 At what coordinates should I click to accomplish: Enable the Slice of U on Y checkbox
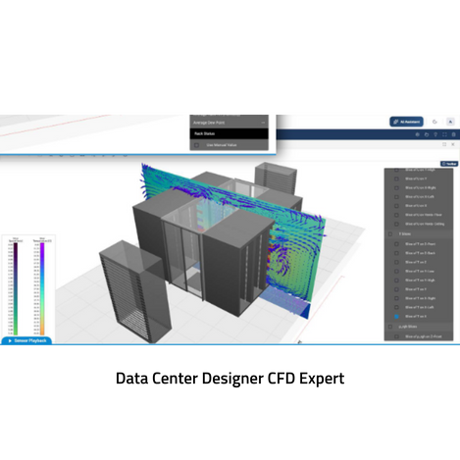[396, 179]
